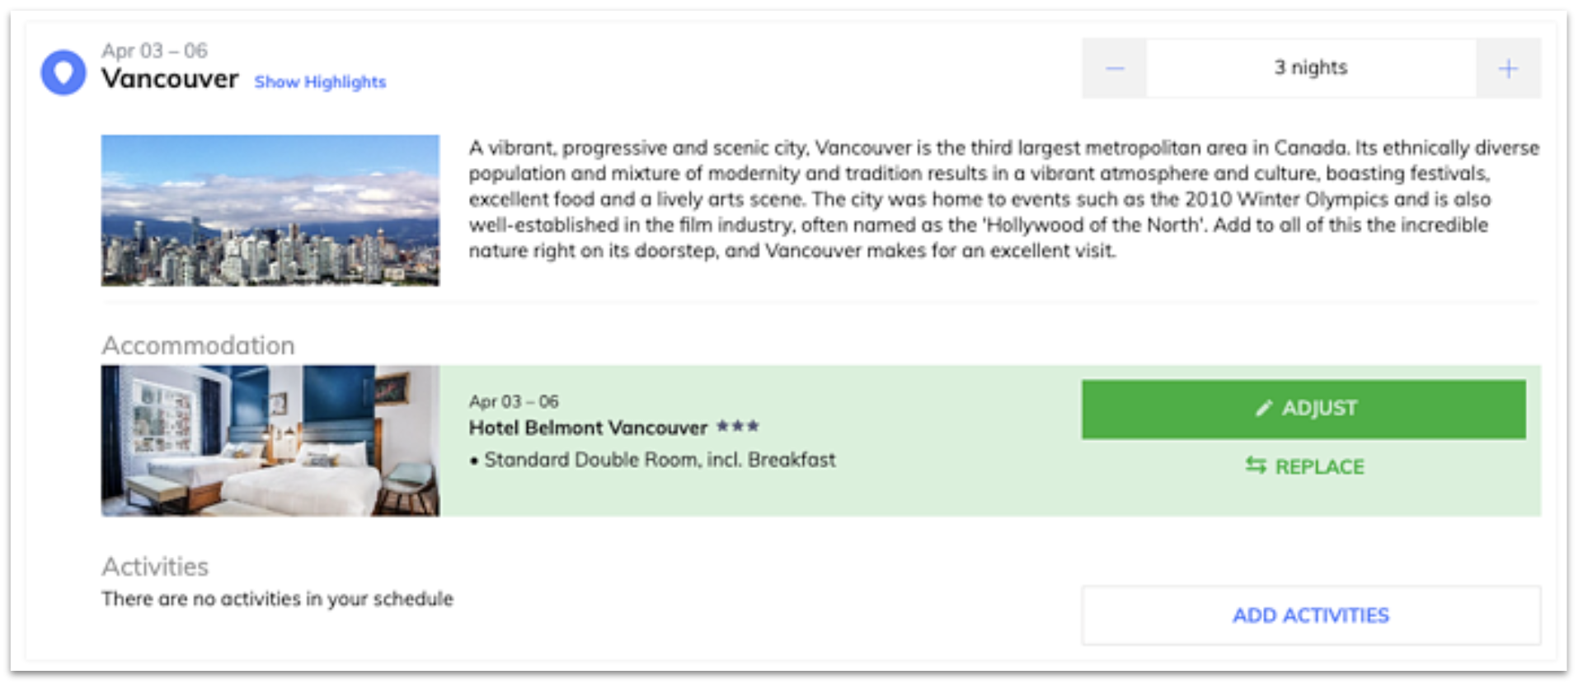The width and height of the screenshot is (1583, 684).
Task: Click the Apr 03 – 06 hotel dates
Action: pos(514,401)
